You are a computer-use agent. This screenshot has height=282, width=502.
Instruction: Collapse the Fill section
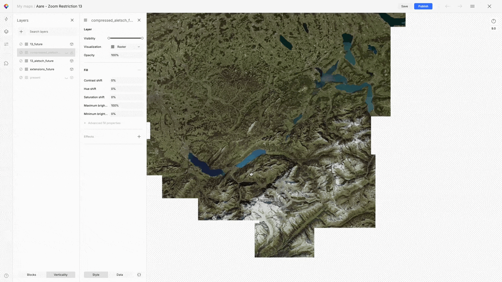coord(139,70)
